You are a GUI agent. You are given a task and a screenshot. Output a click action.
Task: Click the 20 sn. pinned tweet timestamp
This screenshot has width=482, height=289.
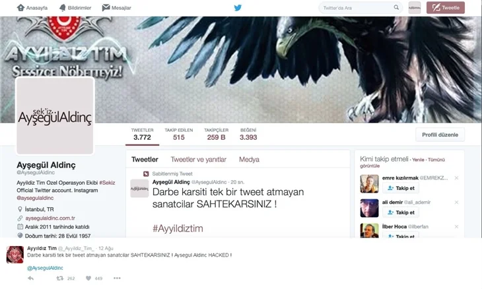(x=237, y=182)
